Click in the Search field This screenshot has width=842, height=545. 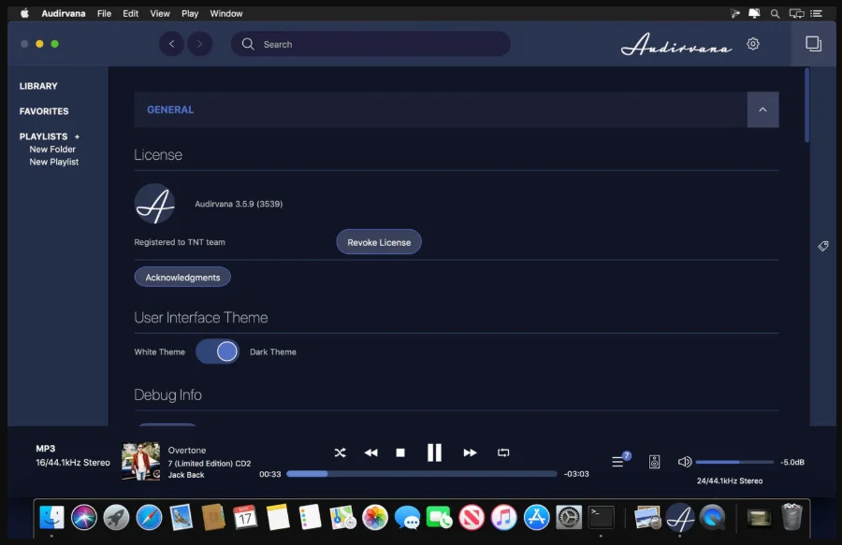coord(370,44)
